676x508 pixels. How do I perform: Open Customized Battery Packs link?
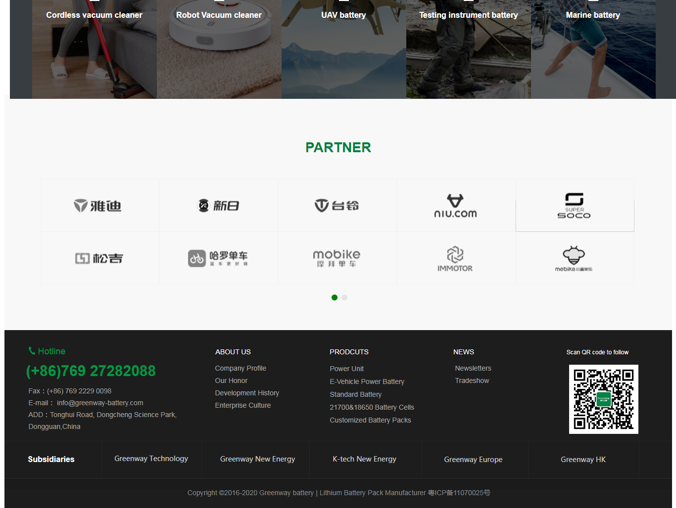coord(371,420)
